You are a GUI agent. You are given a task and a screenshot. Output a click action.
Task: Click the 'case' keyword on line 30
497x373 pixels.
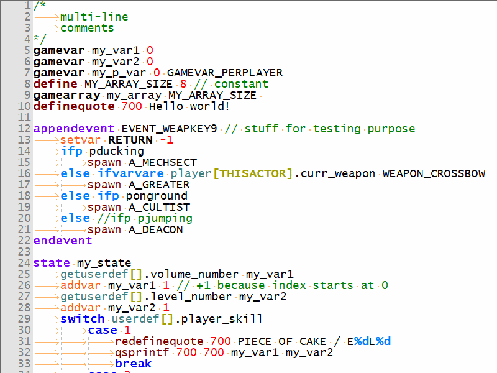pos(103,330)
